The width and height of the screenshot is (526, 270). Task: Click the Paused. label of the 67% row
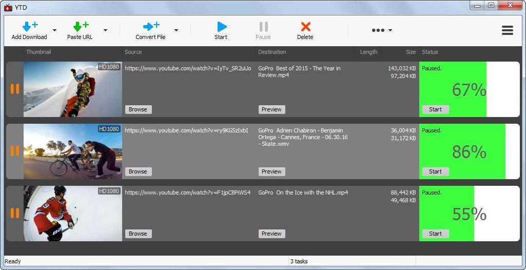pyautogui.click(x=432, y=68)
